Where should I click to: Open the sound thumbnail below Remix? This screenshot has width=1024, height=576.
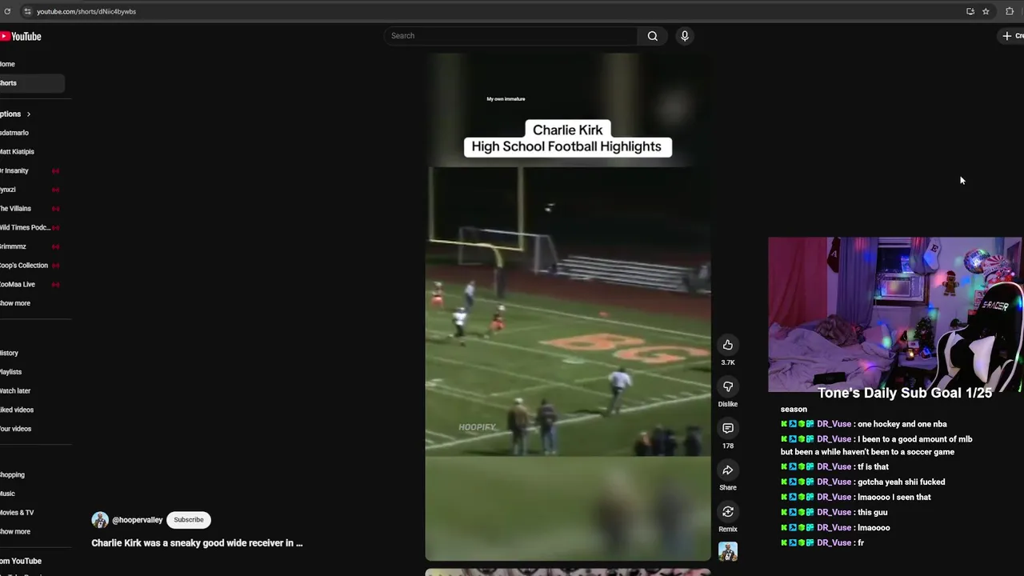click(x=728, y=551)
